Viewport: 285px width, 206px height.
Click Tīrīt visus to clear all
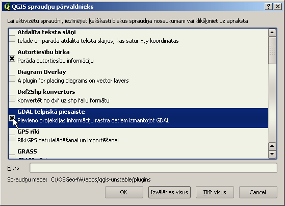[x=215, y=192]
